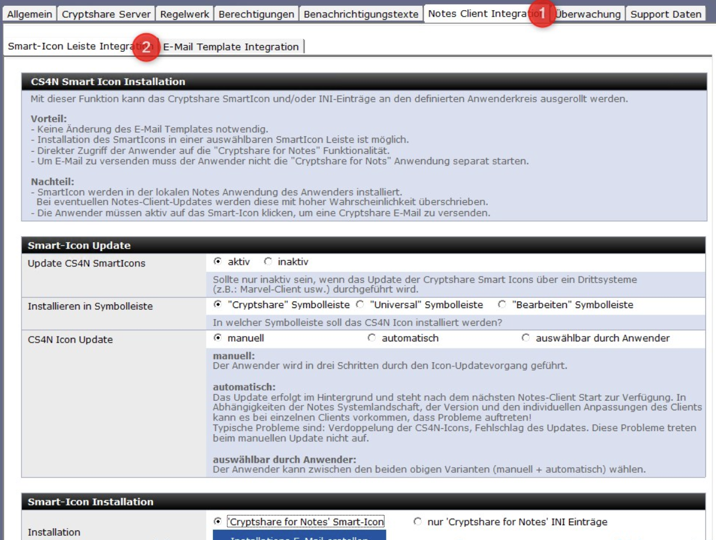
Task: Select the Benachrichtigungstexte tab
Action: coord(361,14)
